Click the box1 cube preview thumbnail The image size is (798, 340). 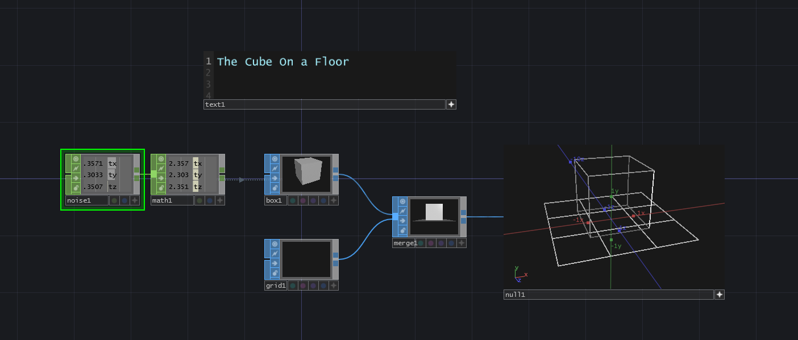(x=306, y=174)
